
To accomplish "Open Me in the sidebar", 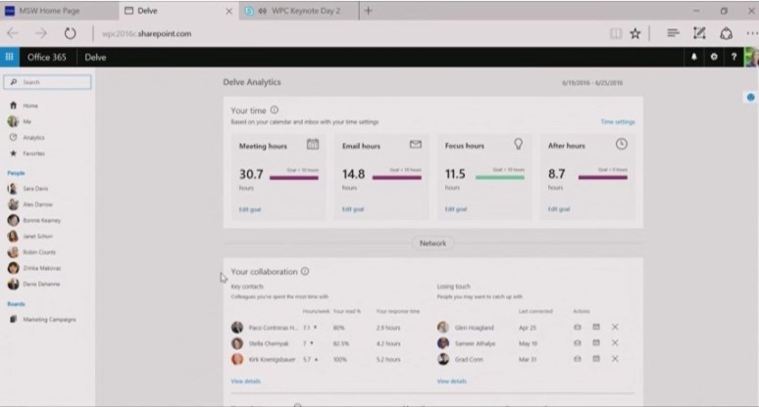I will point(27,121).
